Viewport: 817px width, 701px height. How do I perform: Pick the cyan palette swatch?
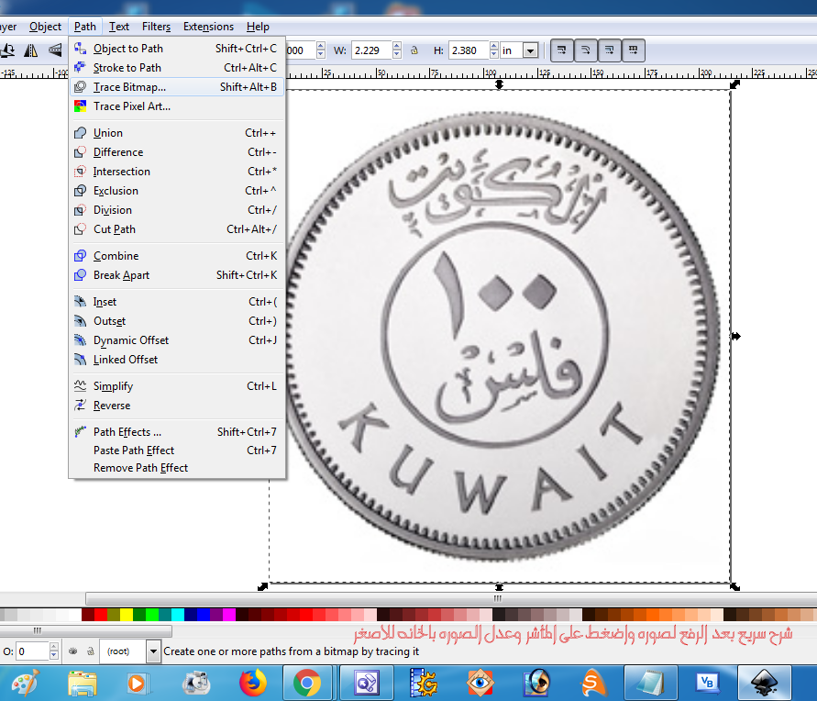[178, 615]
